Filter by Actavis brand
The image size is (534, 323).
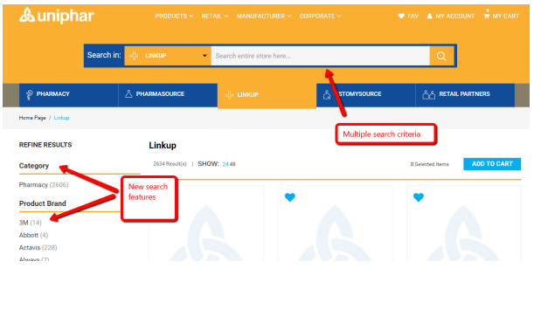(38, 248)
